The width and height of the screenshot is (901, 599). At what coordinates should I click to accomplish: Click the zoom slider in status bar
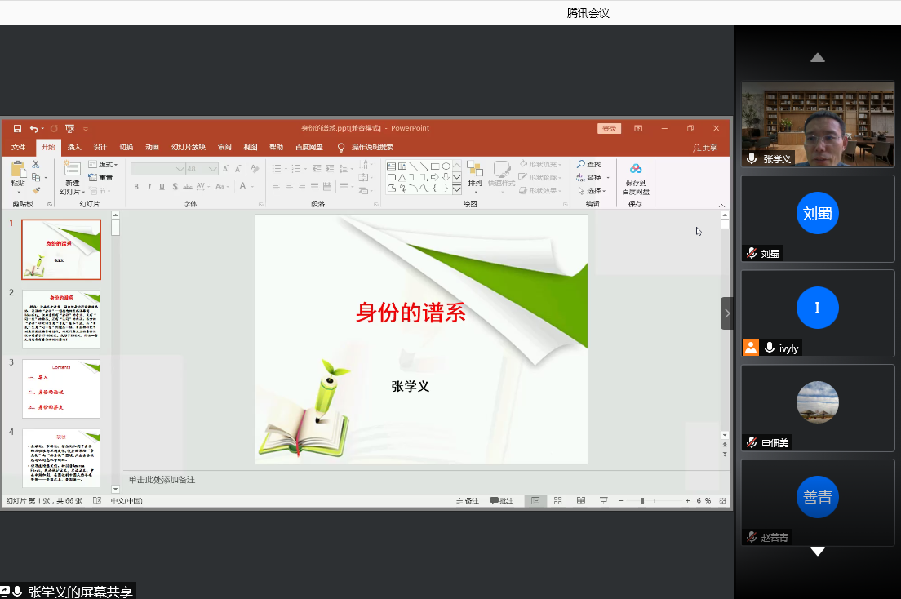pos(643,500)
